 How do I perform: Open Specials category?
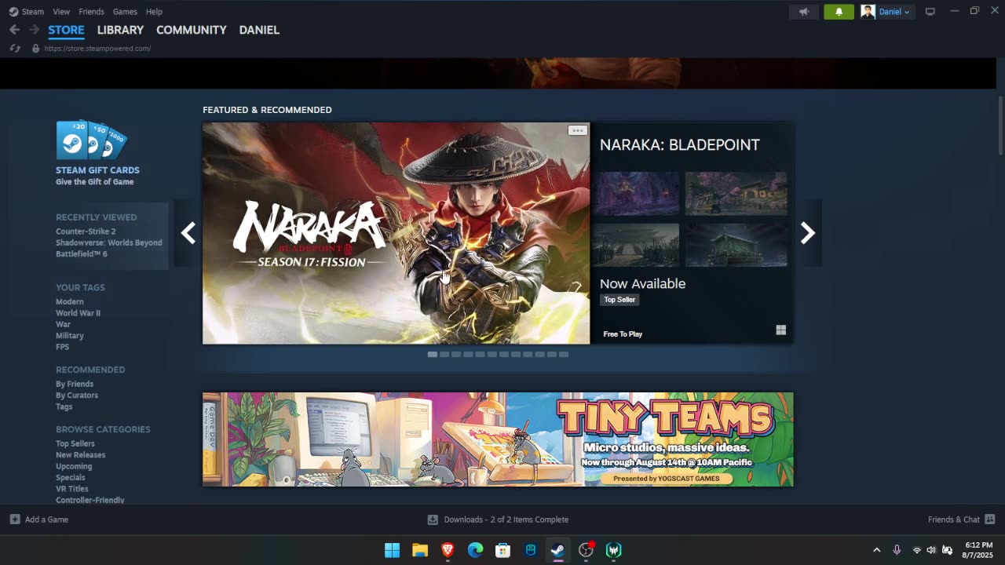tap(71, 478)
